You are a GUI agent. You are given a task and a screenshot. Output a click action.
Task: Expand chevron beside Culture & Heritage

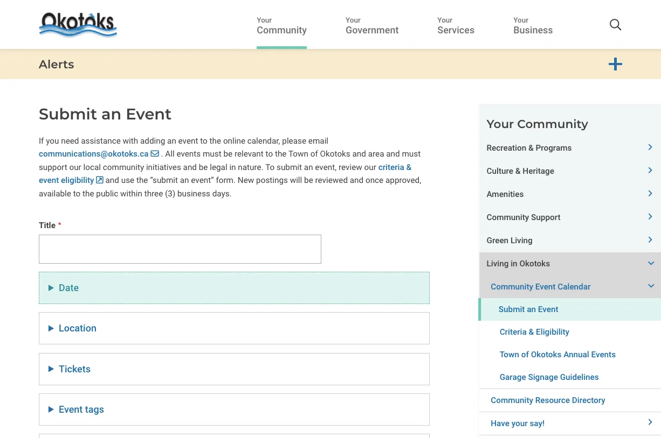tap(650, 170)
